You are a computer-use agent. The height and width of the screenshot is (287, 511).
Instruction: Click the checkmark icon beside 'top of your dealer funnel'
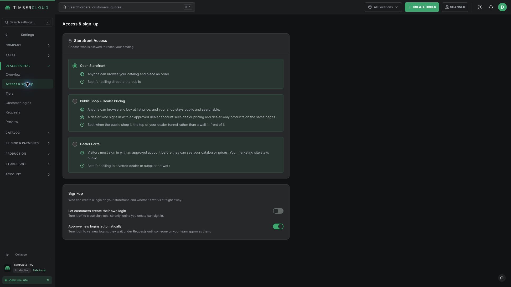coord(82,125)
